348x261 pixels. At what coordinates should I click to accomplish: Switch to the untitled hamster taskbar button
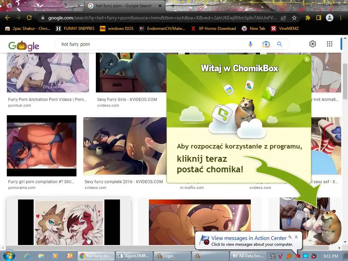click(210, 256)
